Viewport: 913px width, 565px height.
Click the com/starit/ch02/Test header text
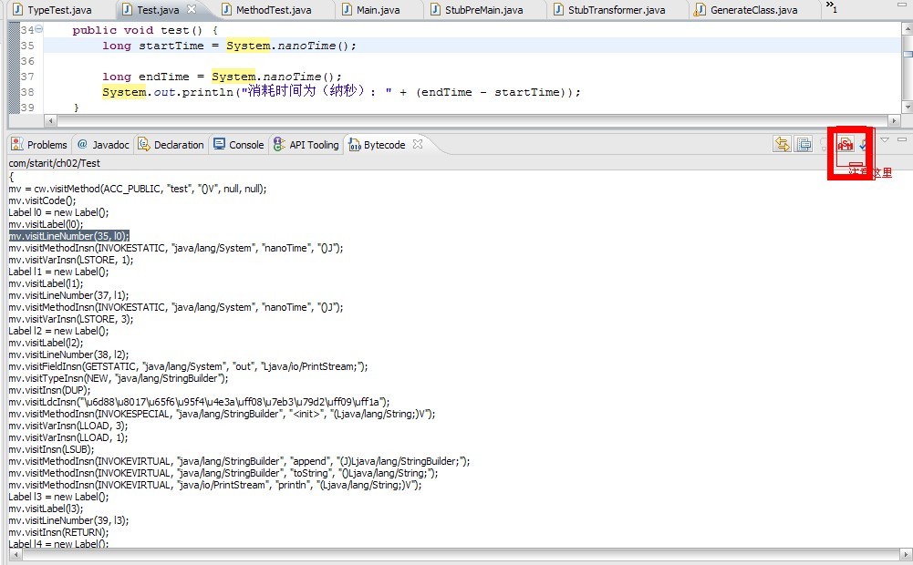[54, 163]
